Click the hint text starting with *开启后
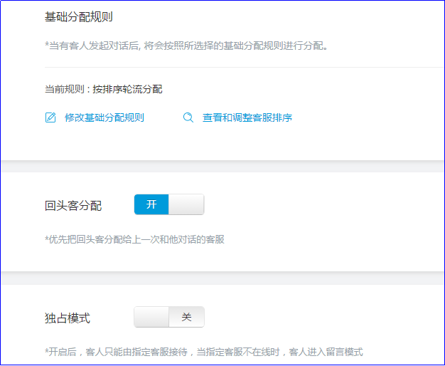445x366 pixels. tap(203, 352)
